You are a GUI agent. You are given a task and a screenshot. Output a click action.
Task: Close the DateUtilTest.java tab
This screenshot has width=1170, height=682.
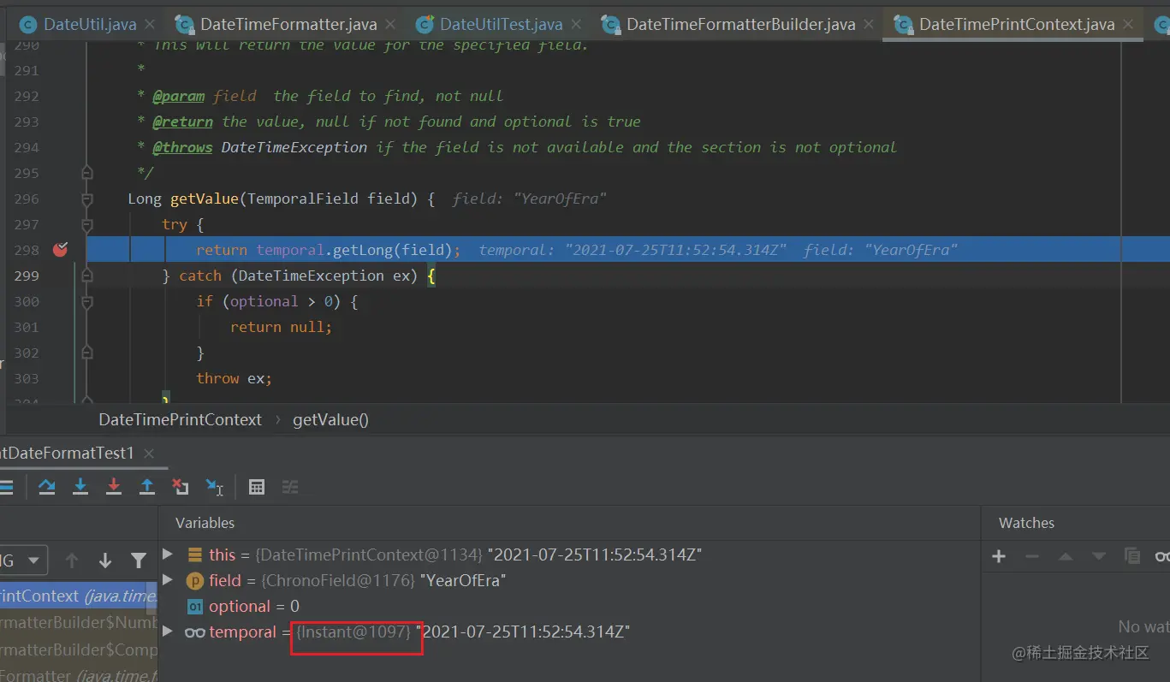[x=576, y=25]
